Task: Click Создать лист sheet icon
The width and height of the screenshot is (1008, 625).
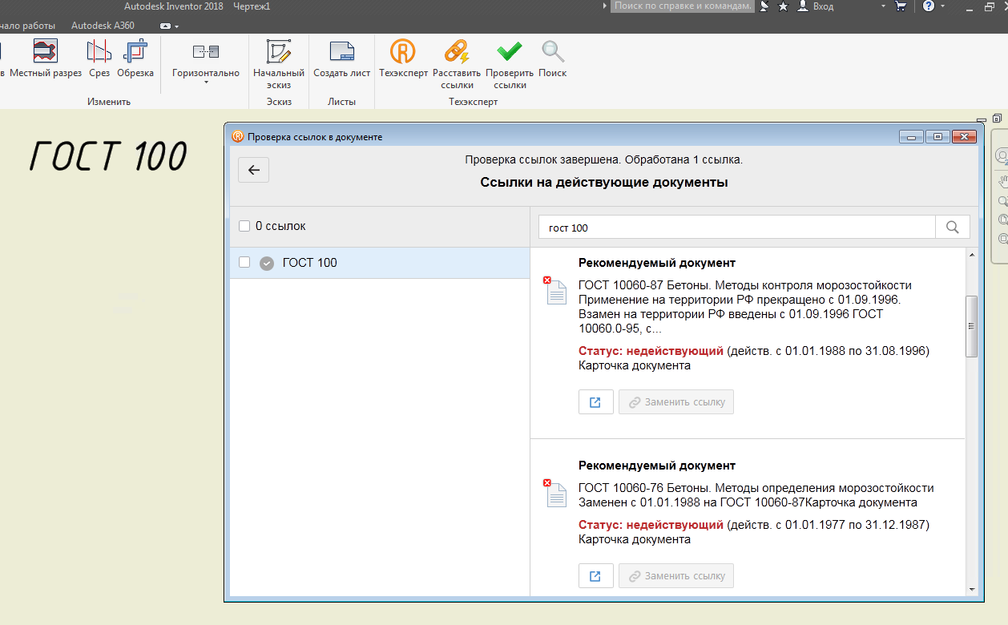Action: pos(341,53)
